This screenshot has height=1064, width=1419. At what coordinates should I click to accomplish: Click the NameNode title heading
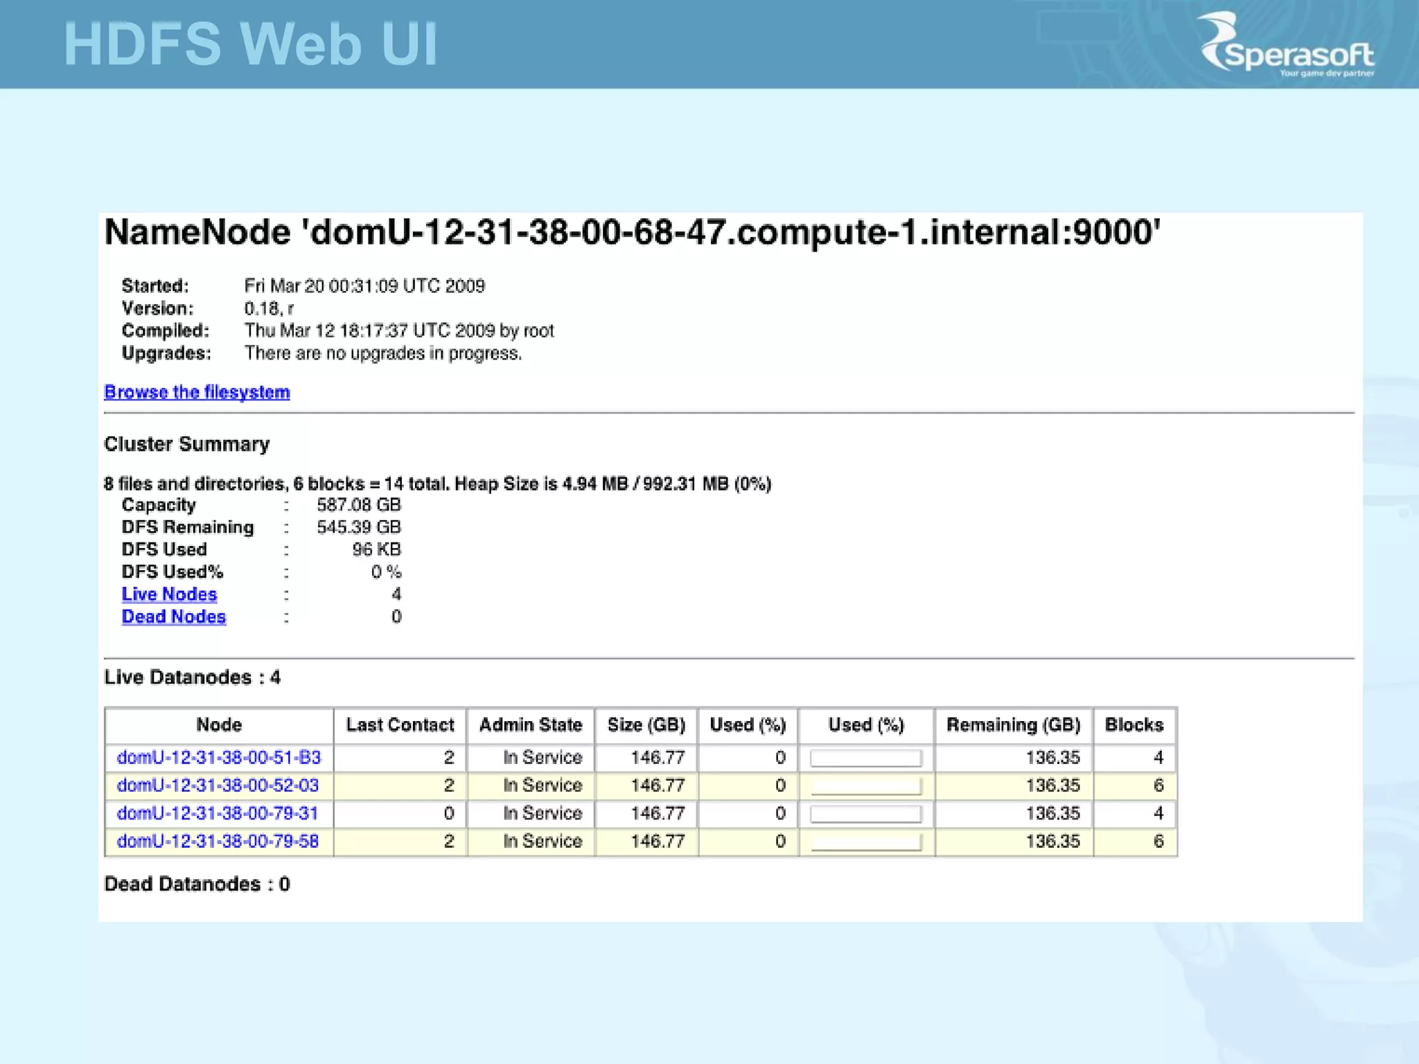[x=632, y=232]
